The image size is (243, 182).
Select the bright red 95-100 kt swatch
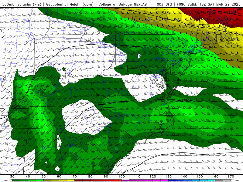[x=118, y=180]
